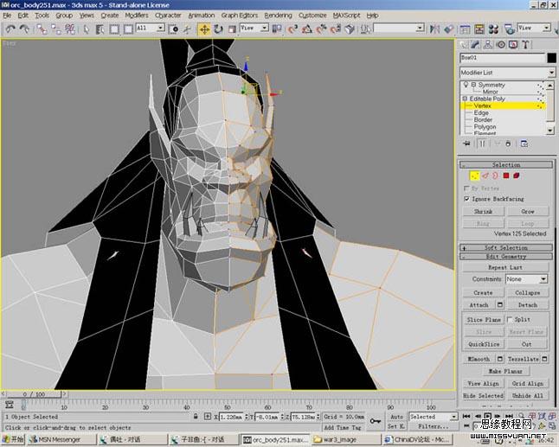Open the Material Editor spheres icon
Viewport: 559px width, 447px height.
pyautogui.click(x=493, y=29)
